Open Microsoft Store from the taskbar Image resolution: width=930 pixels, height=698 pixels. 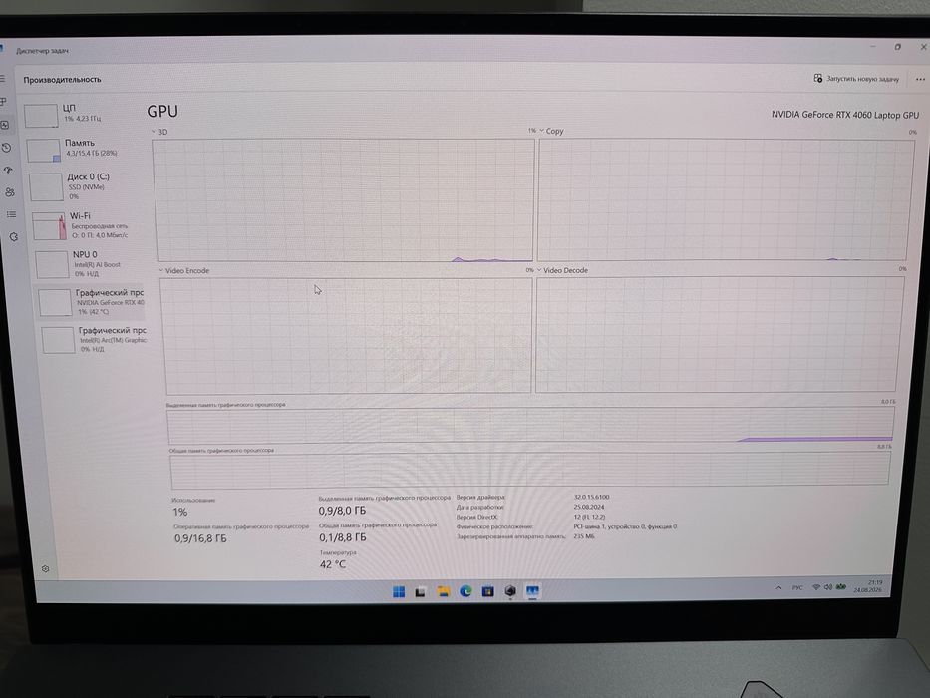coord(488,591)
